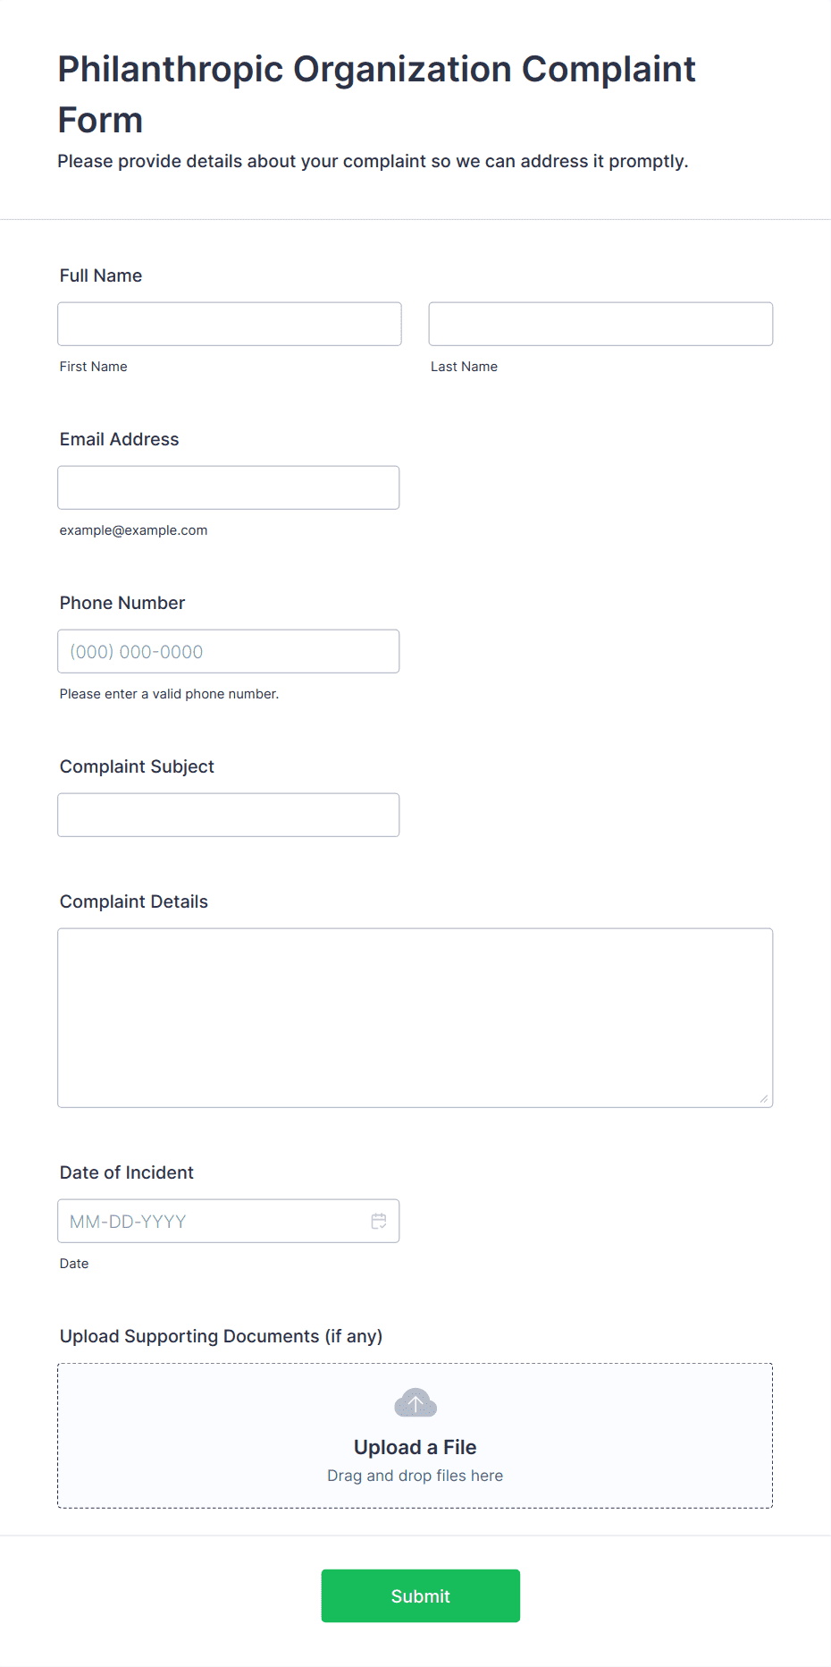
Task: Submit the complaint form
Action: pyautogui.click(x=421, y=1595)
